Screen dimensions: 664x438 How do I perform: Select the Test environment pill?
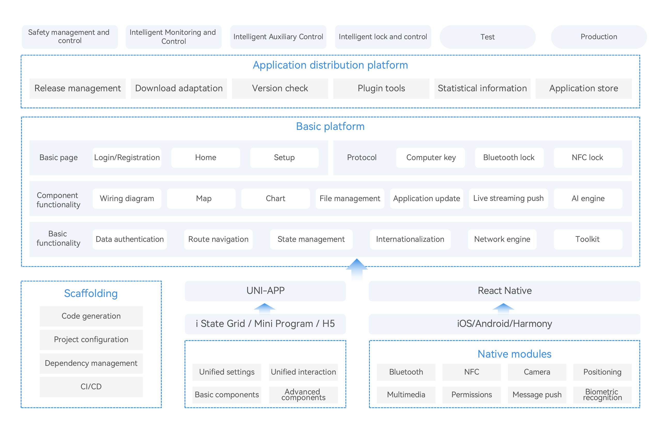487,37
